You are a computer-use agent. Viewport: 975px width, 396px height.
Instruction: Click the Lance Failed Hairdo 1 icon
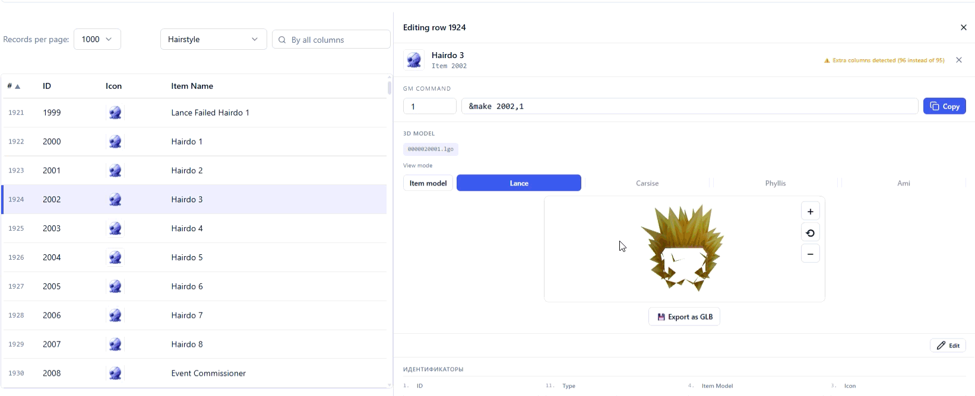click(x=115, y=113)
